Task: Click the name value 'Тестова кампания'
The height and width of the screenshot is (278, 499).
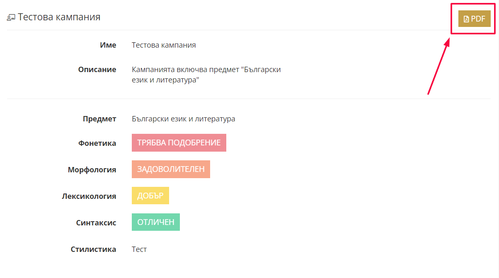Action: point(164,45)
